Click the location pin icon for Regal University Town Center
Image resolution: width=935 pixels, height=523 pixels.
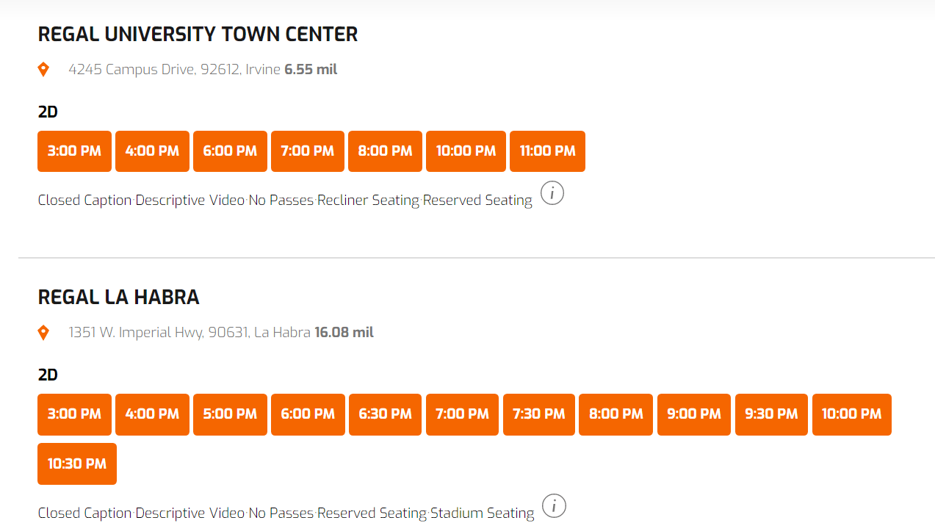pos(43,68)
